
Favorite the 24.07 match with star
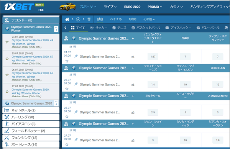tap(67, 61)
